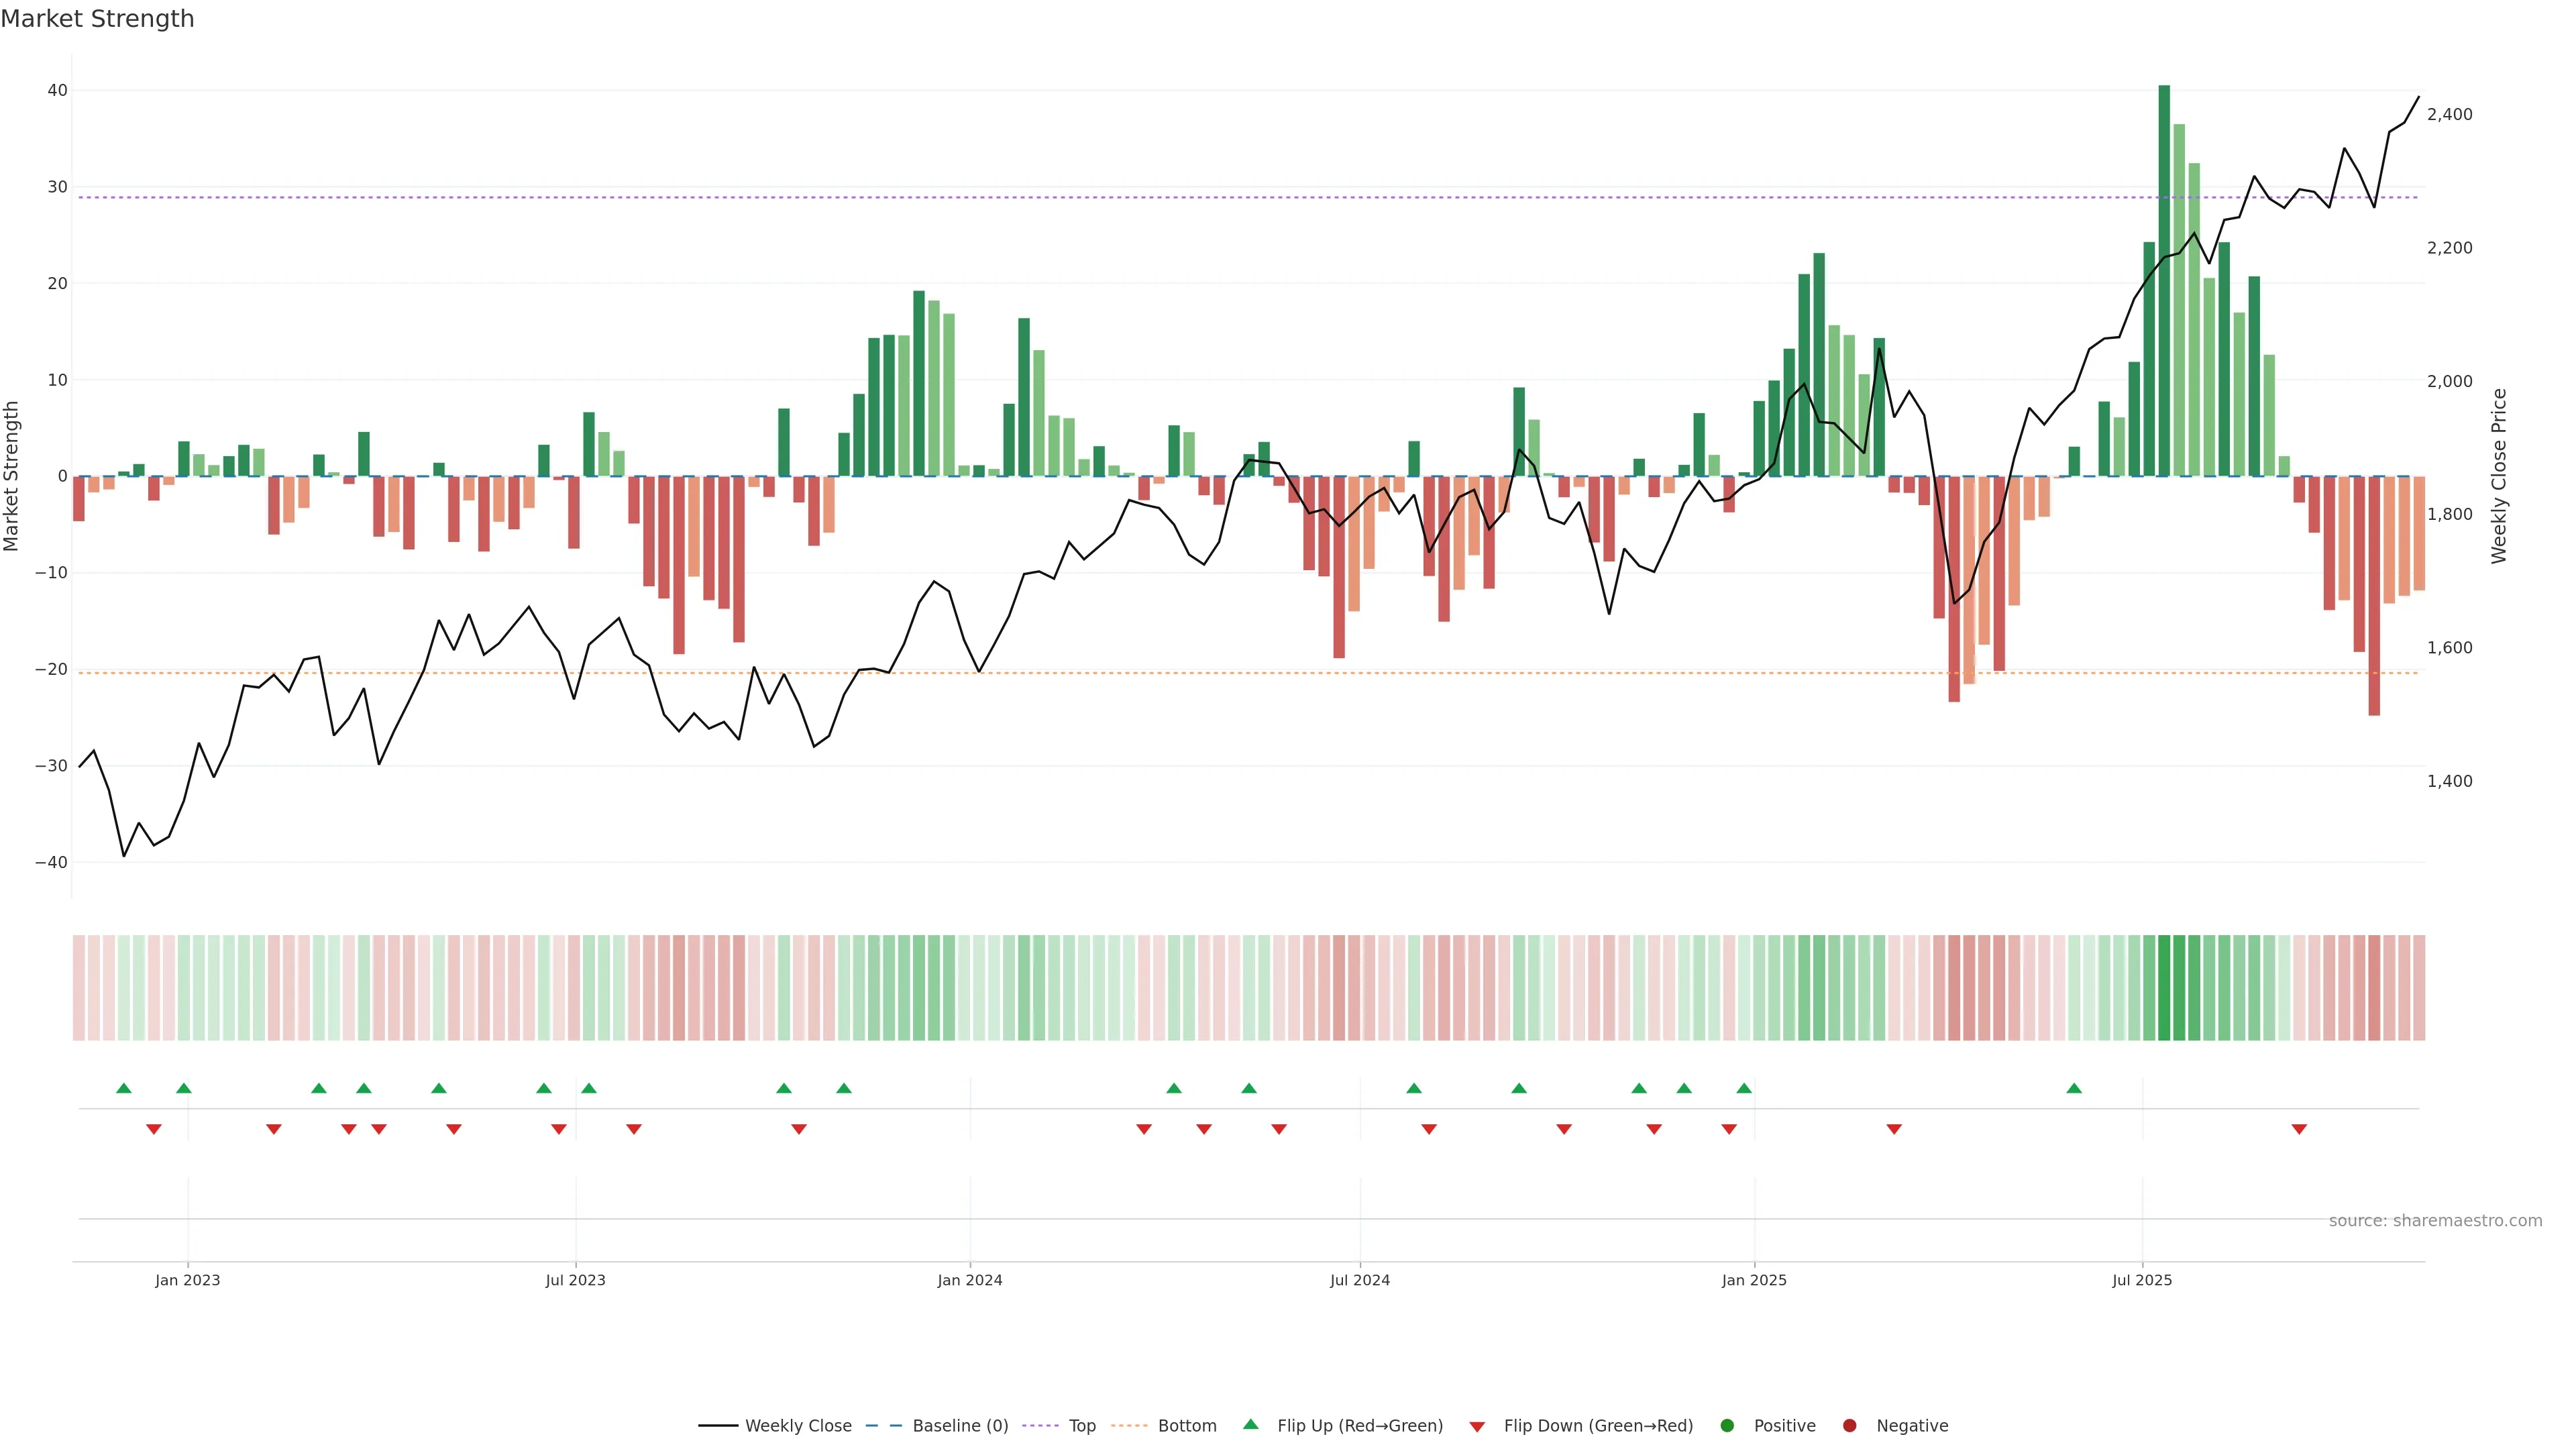Click the Bottom dashed line legend icon
The width and height of the screenshot is (2576, 1449).
(x=1129, y=1426)
